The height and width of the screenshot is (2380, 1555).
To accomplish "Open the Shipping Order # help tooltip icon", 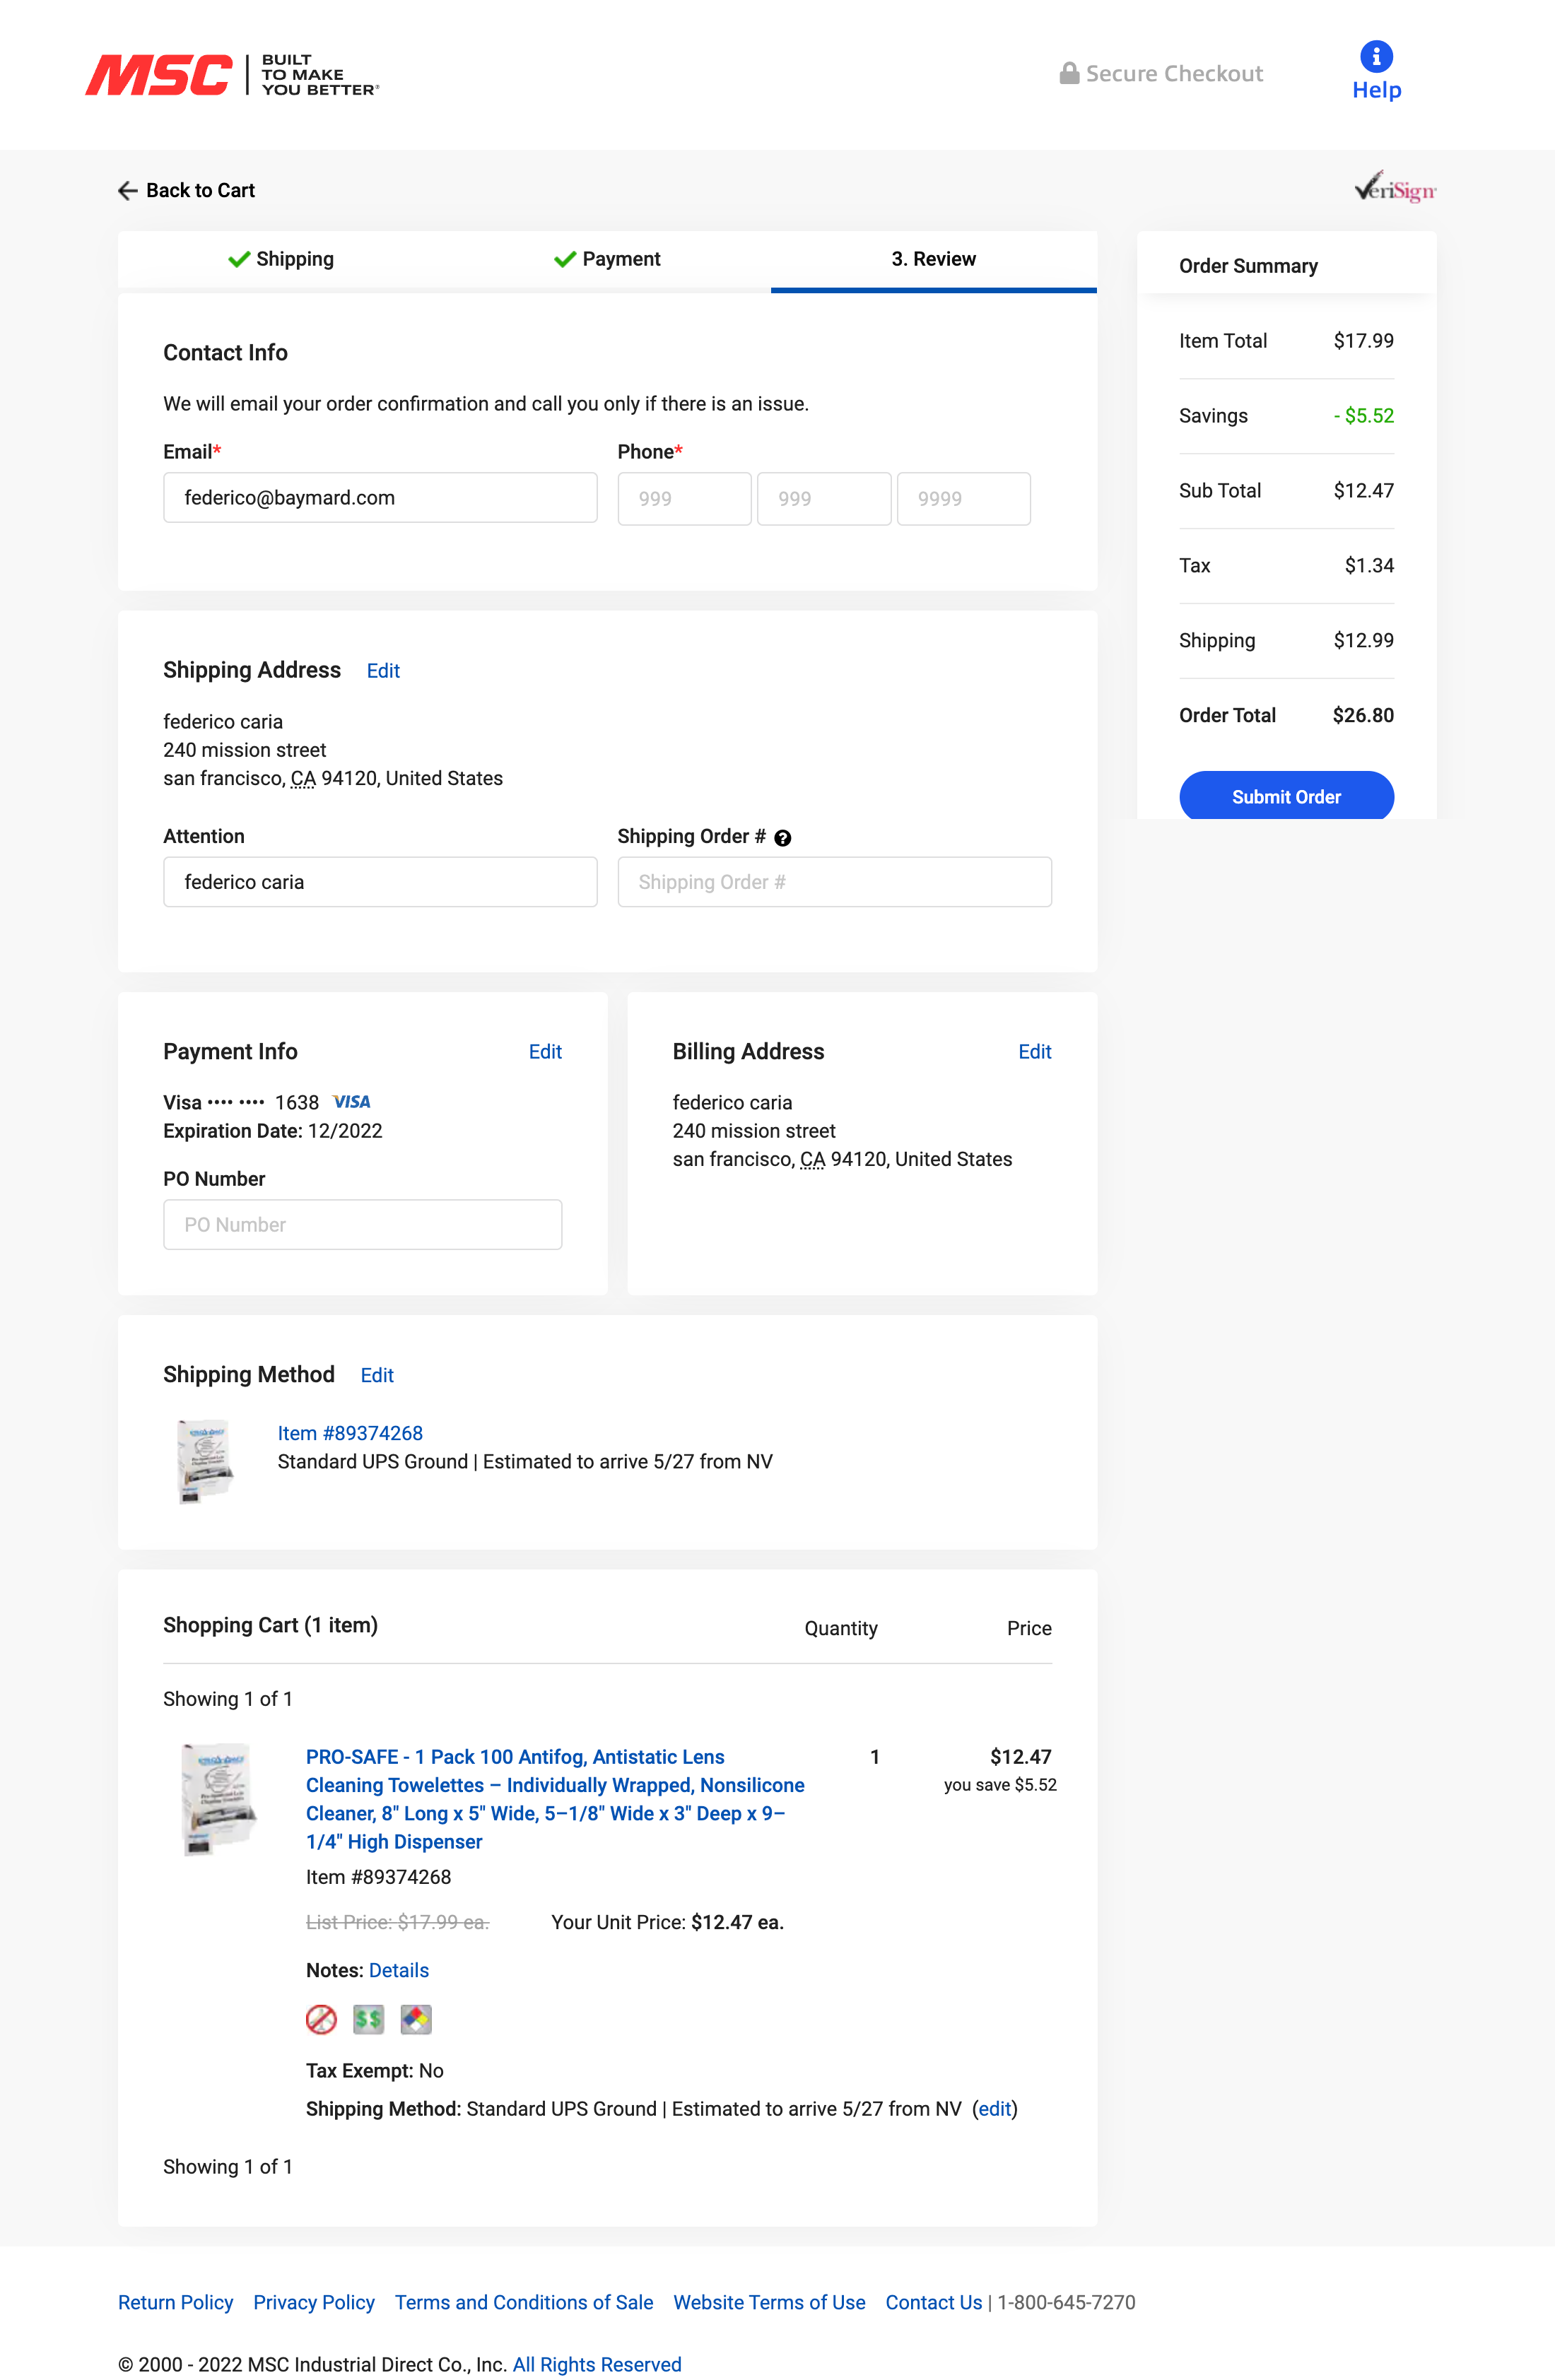I will click(783, 837).
